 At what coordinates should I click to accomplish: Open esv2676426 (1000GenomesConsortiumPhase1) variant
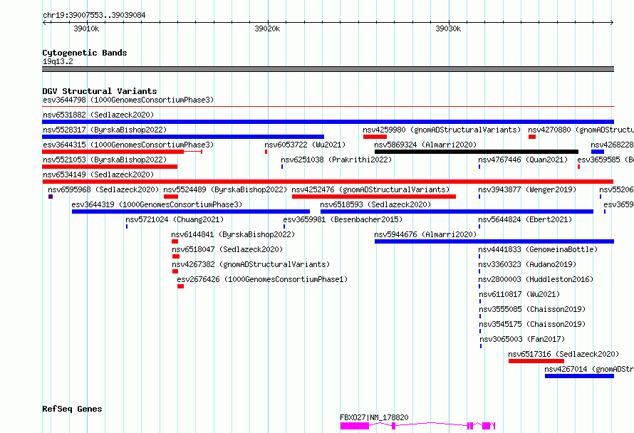tap(262, 279)
